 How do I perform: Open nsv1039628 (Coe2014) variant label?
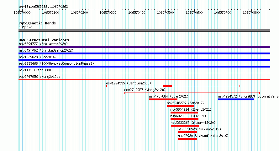tap(38, 57)
